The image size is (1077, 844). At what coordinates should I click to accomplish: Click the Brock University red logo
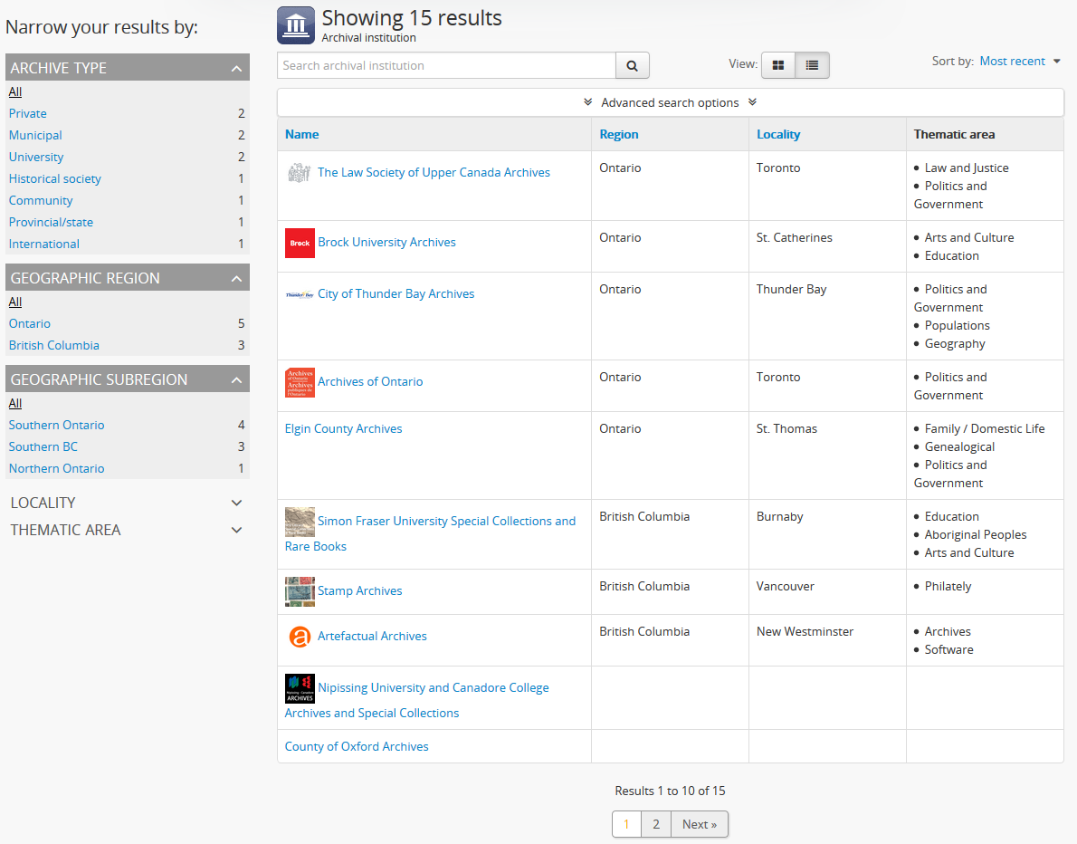point(300,243)
